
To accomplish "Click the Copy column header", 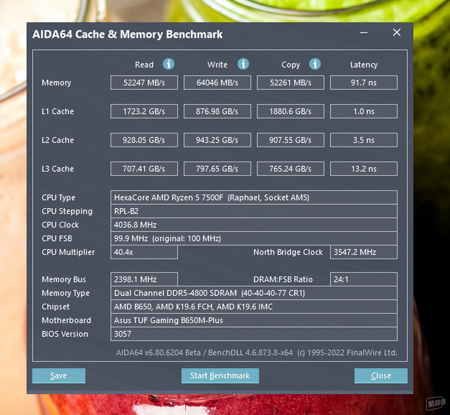I will [x=291, y=65].
